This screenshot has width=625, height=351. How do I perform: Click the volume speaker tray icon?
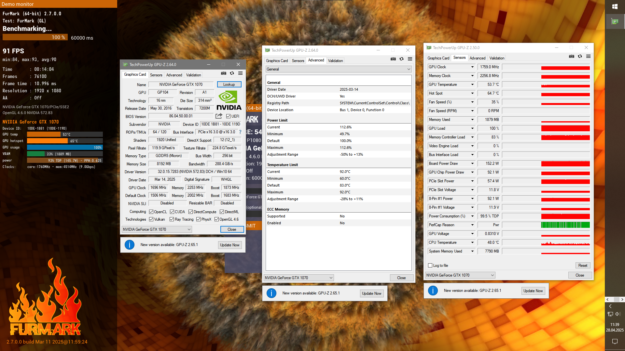(x=618, y=314)
